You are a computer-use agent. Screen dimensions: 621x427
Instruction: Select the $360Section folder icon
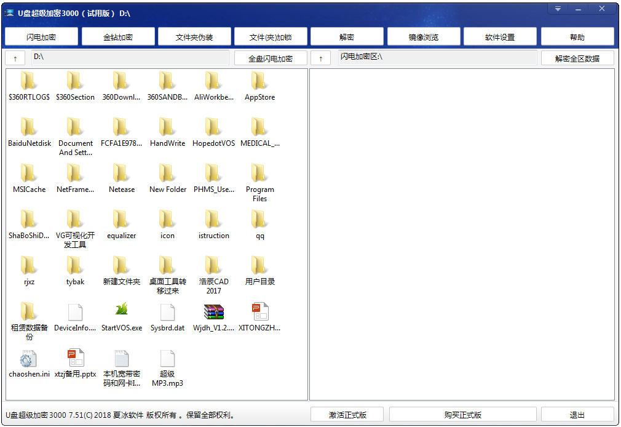(x=75, y=81)
